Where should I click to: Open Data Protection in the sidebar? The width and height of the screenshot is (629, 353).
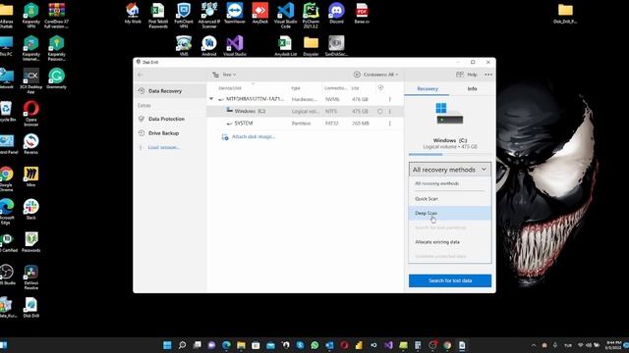[170, 119]
